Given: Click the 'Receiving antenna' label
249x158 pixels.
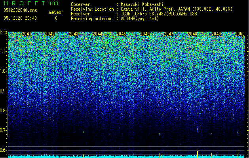Looking at the screenshot, I should point(91,19).
